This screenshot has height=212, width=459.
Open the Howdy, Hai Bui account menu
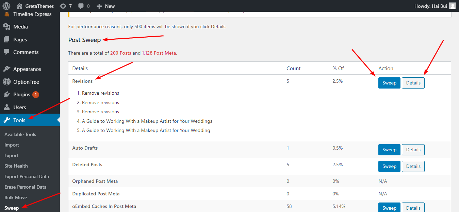point(431,6)
